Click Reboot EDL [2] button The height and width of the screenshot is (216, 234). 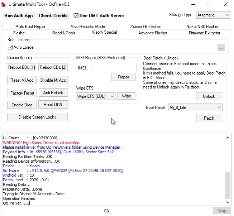click(53, 67)
